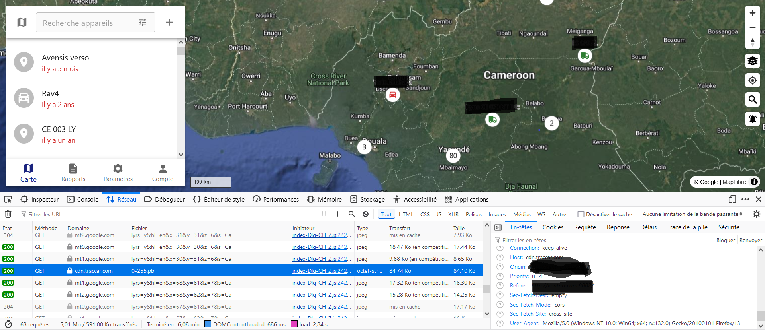Open the Inspecteur devtools tab
Image resolution: width=765 pixels, height=330 pixels.
point(40,199)
